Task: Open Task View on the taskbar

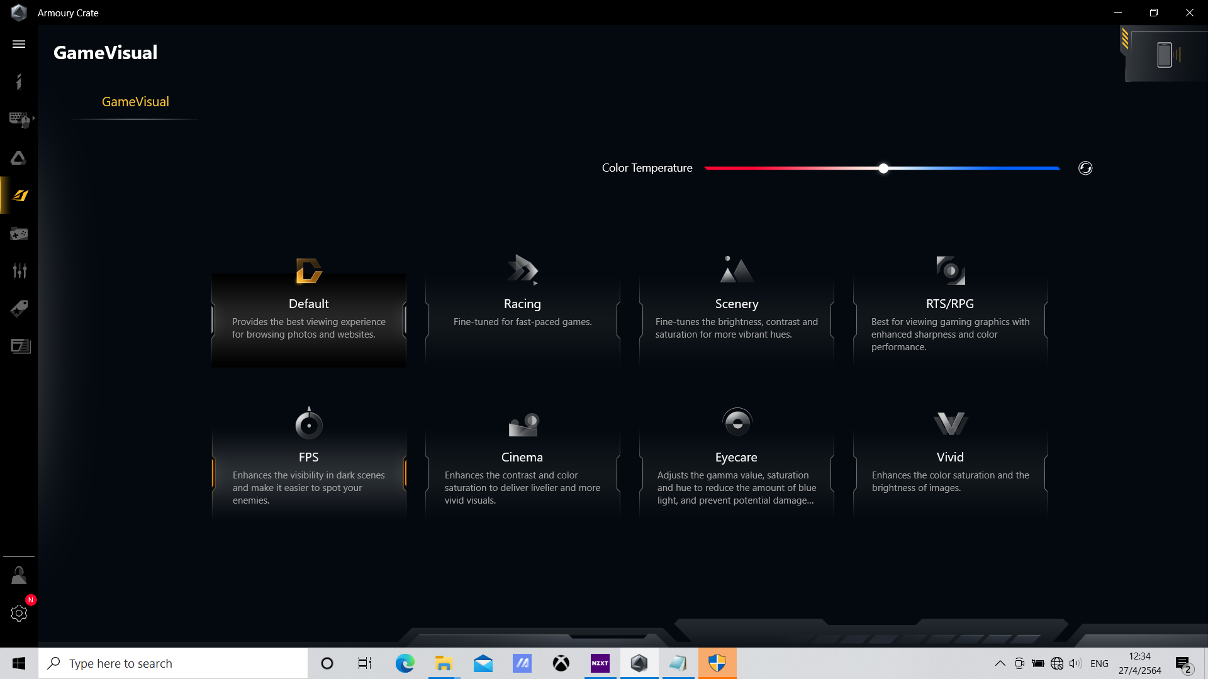Action: click(365, 663)
